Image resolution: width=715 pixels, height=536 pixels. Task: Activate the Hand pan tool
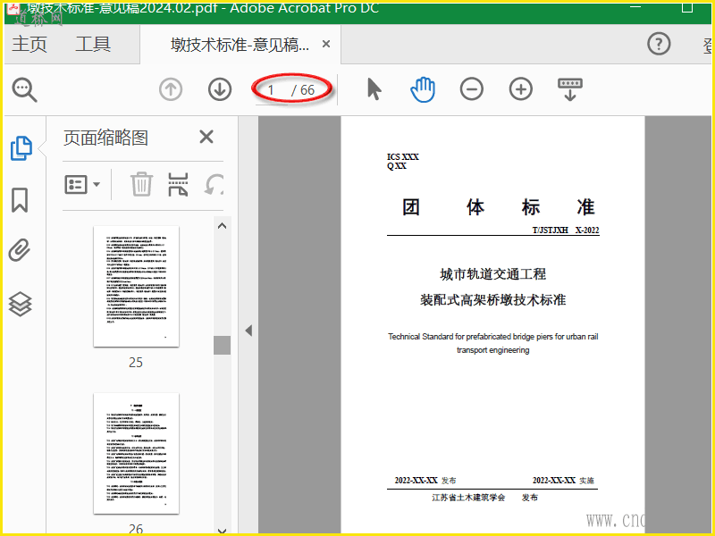423,89
